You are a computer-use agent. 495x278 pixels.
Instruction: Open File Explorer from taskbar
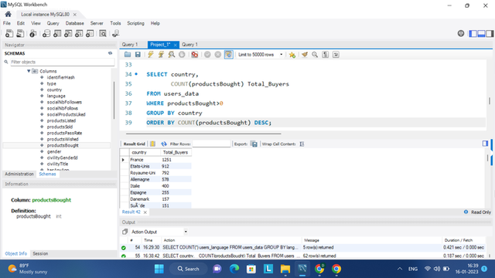pos(285,269)
